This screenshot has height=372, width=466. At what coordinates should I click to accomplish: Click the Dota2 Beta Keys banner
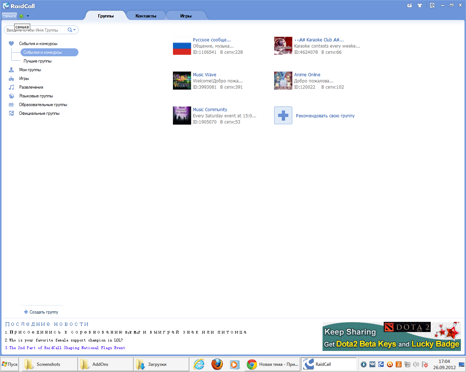click(x=392, y=336)
